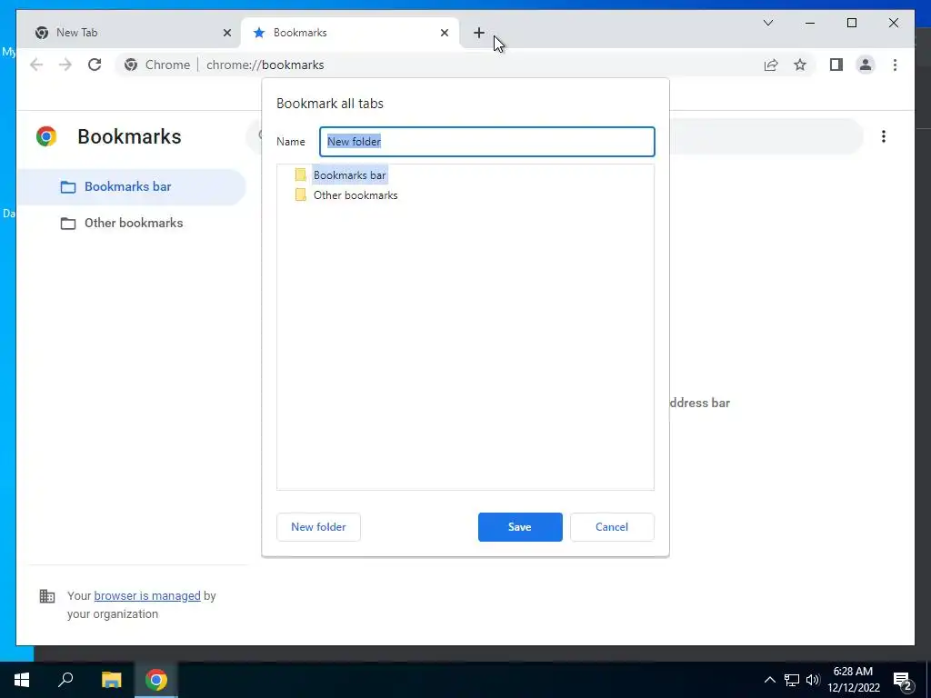Click the Save button in the dialog
931x698 pixels.
click(x=519, y=526)
